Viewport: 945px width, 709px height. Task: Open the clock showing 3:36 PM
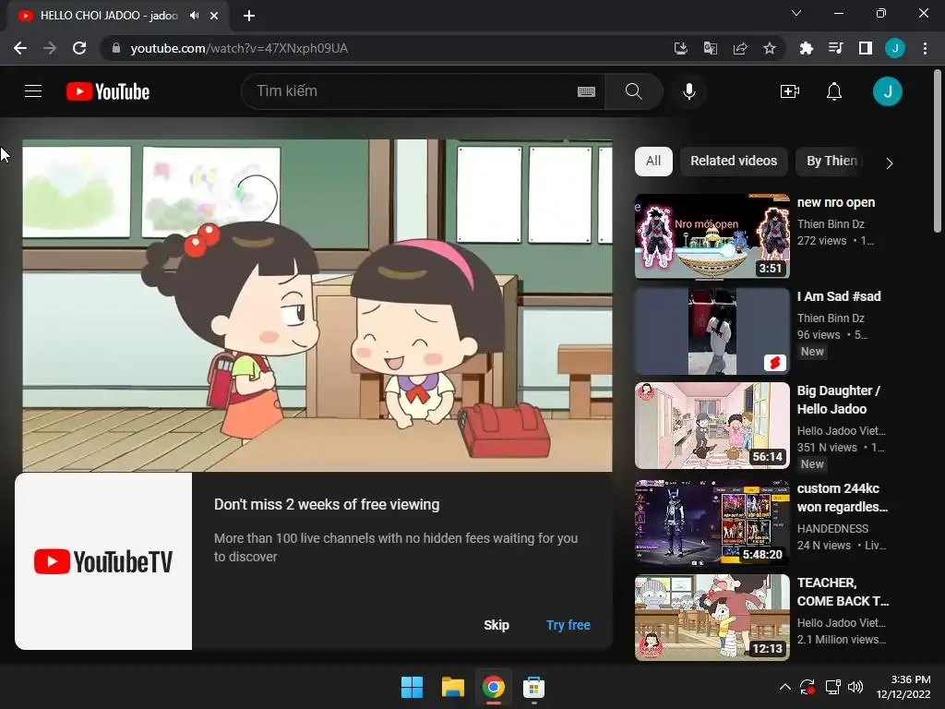click(903, 687)
